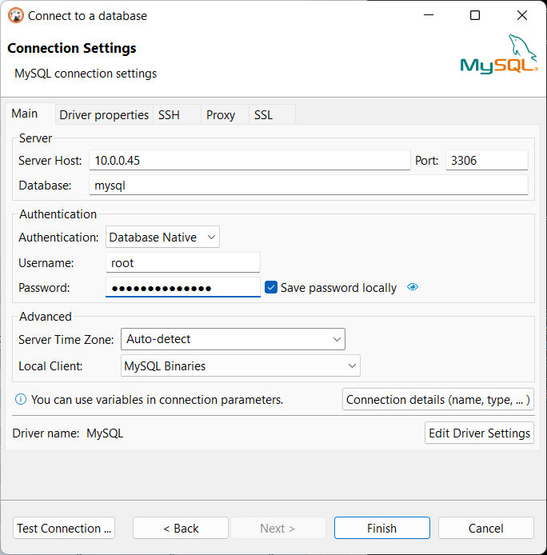Focus the Port number field
This screenshot has height=555, width=547.
[486, 161]
